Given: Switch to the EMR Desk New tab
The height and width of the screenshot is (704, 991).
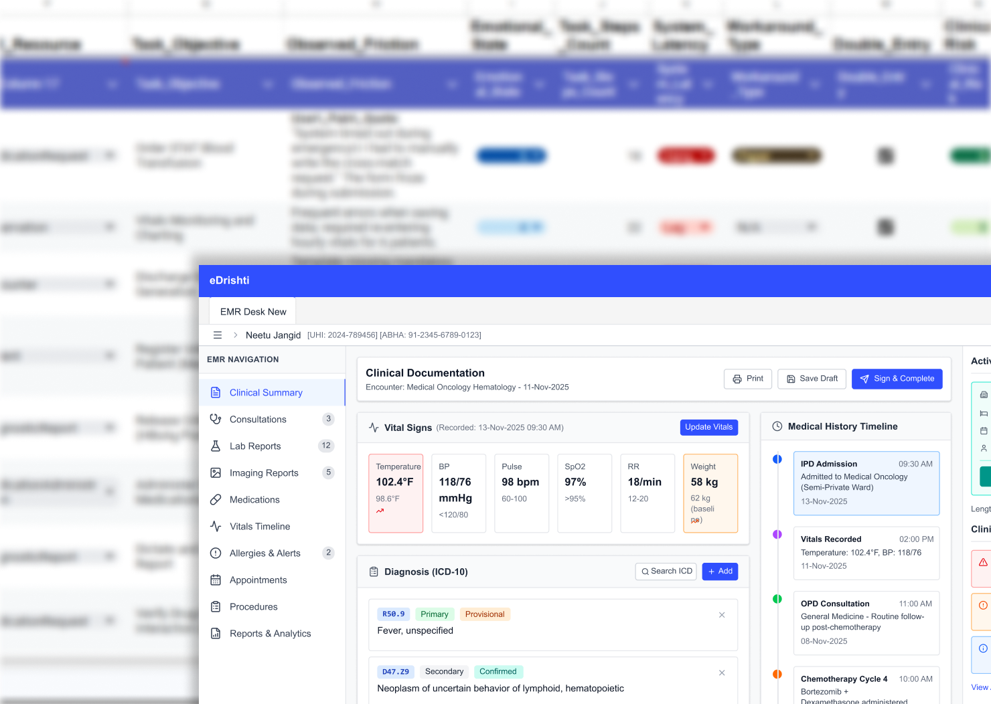Looking at the screenshot, I should 252,311.
